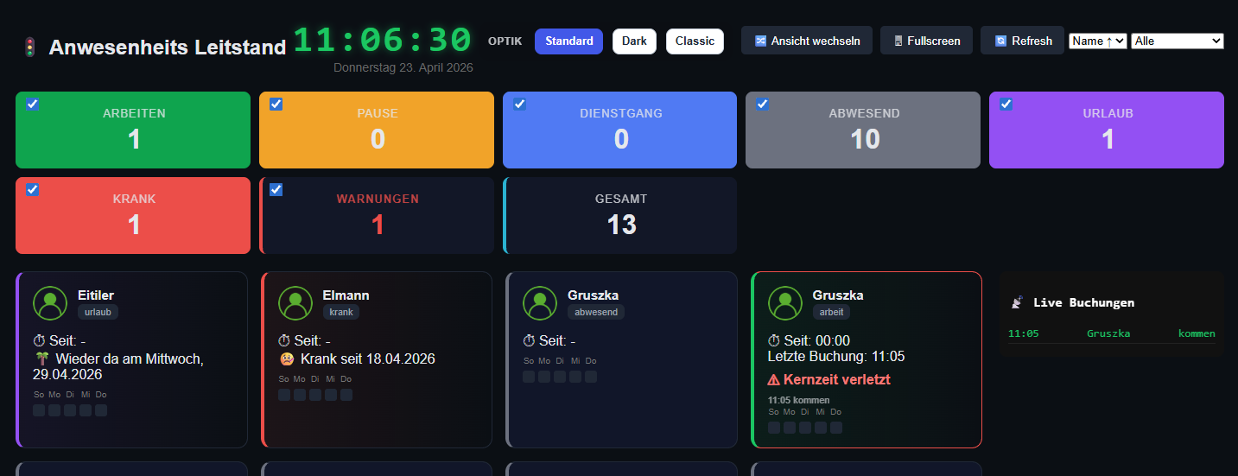
Task: Click the purple Urlaub status tile
Action: pyautogui.click(x=1107, y=130)
